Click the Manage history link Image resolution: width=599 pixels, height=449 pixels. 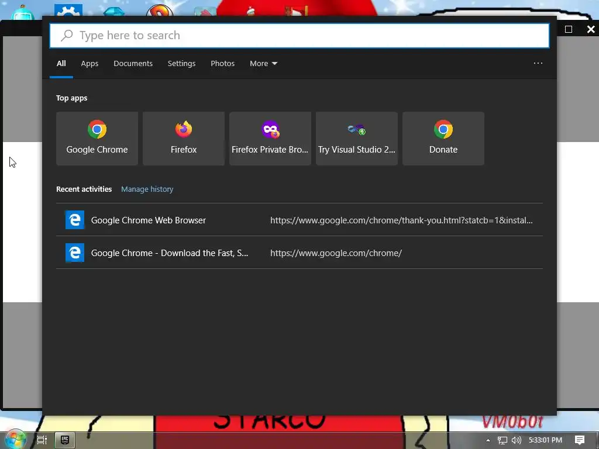pos(147,189)
